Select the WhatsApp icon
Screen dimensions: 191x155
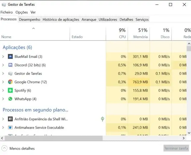click(10, 99)
